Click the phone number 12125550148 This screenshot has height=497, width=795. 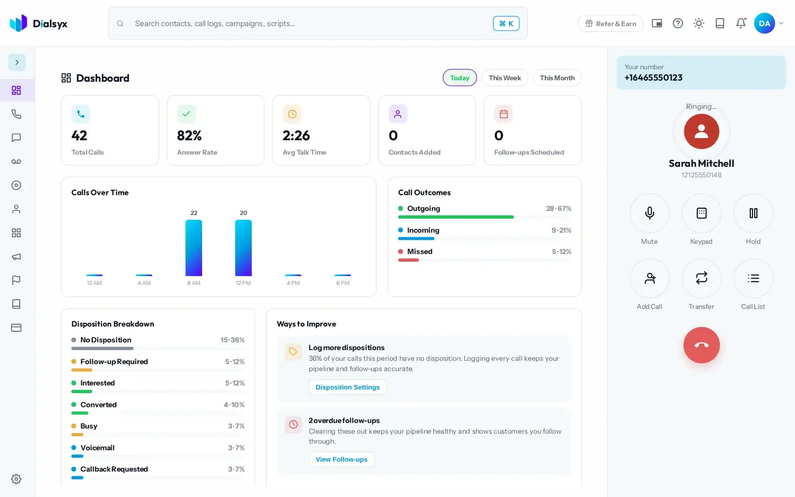coord(702,175)
